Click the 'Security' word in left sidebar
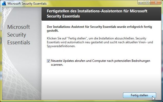Screen dimensions: 163x102 pos(17,35)
